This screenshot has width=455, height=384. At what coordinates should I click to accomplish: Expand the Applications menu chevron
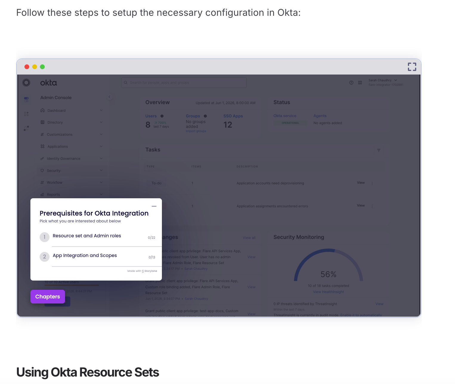coord(101,146)
